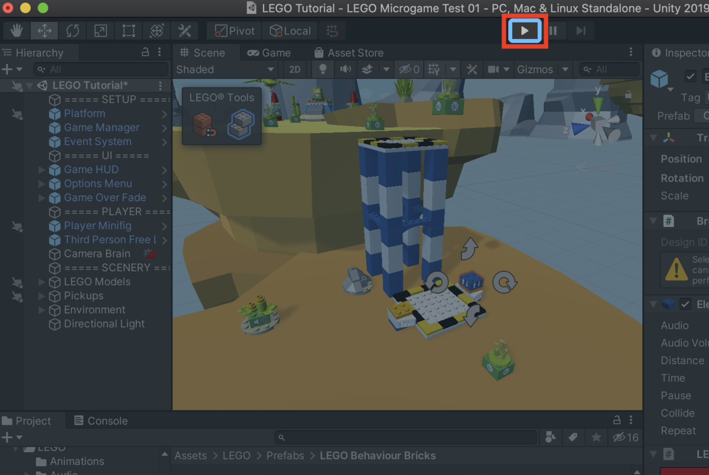Open component tools icon in Scene bar
709x475 pixels.
coord(471,69)
